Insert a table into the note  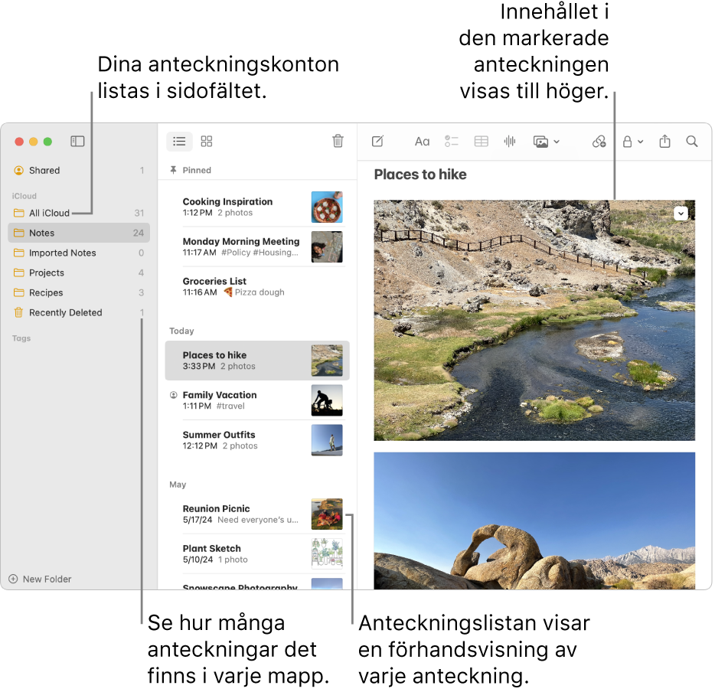(x=481, y=142)
